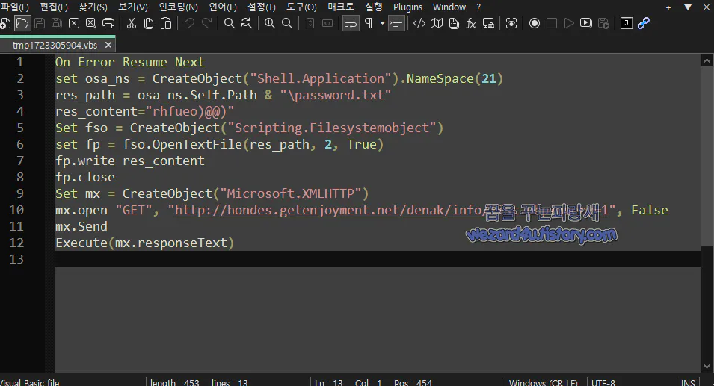714x386 pixels.
Task: Click the synchronize horizontal scrolling icon
Action: coord(327,23)
